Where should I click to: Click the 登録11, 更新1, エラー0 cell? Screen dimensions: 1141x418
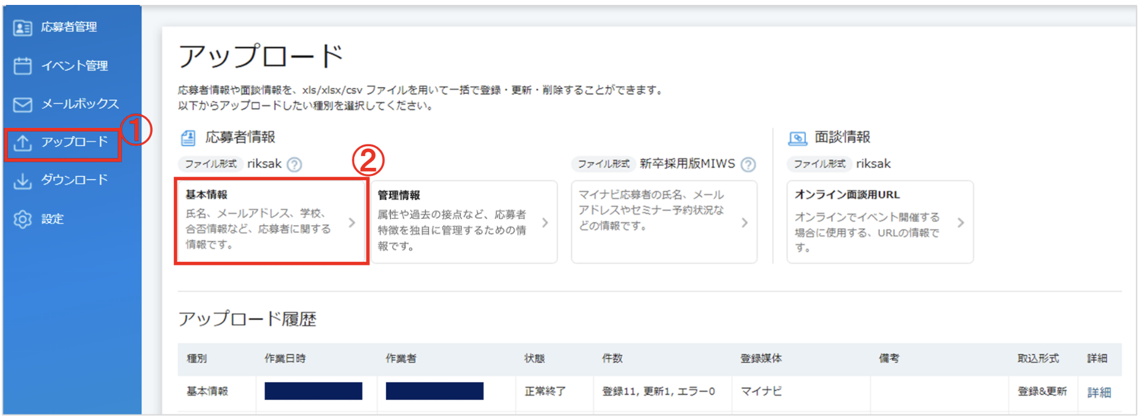point(659,391)
